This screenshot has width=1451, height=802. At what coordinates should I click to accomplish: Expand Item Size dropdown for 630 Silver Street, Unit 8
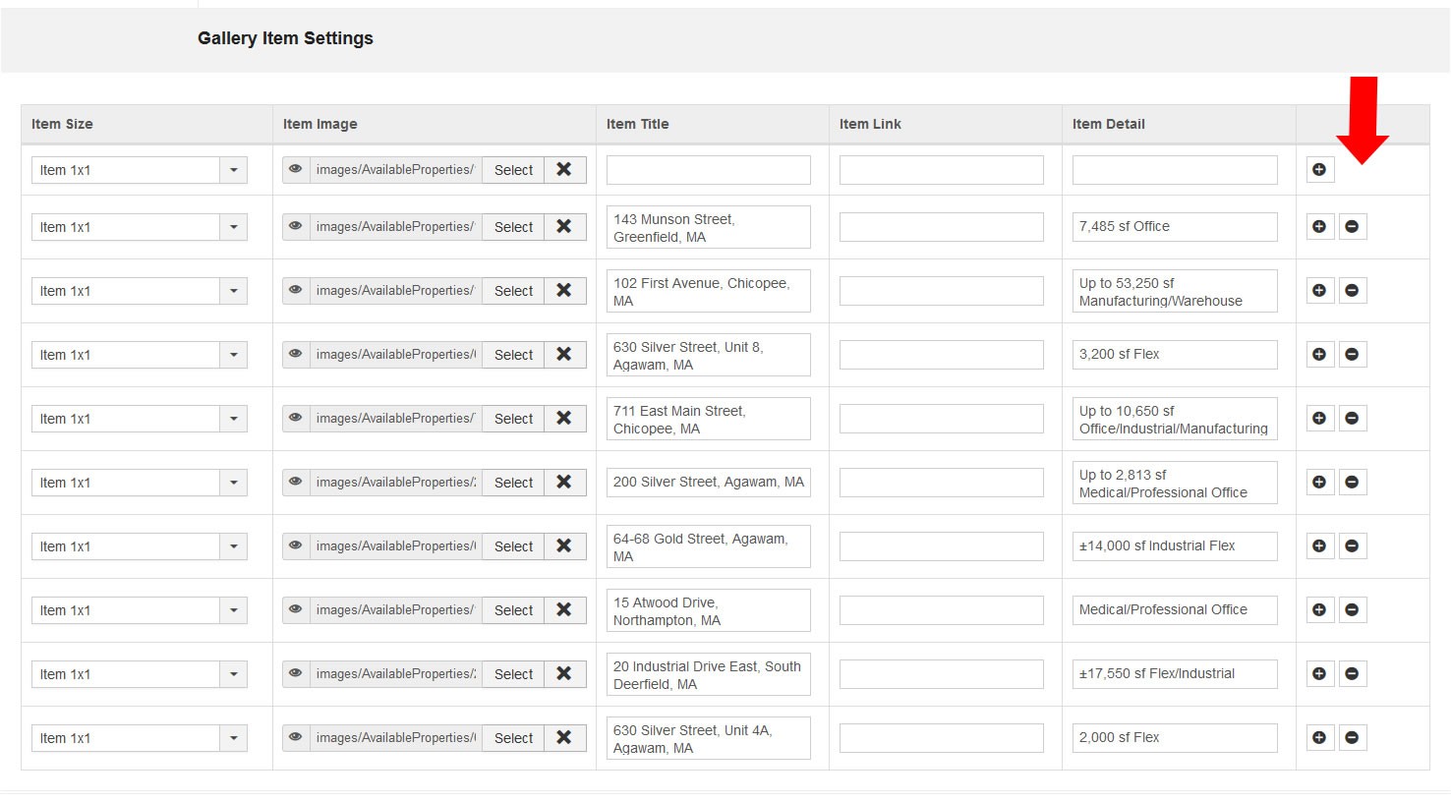pyautogui.click(x=234, y=355)
